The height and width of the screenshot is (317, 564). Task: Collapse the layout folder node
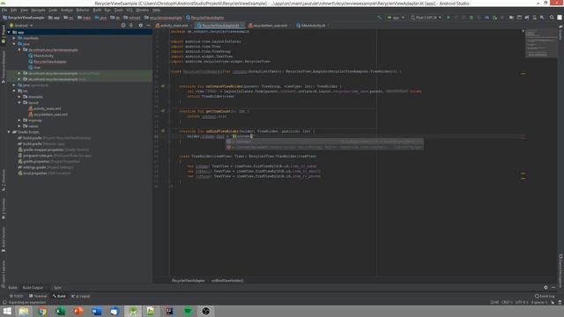pos(19,102)
